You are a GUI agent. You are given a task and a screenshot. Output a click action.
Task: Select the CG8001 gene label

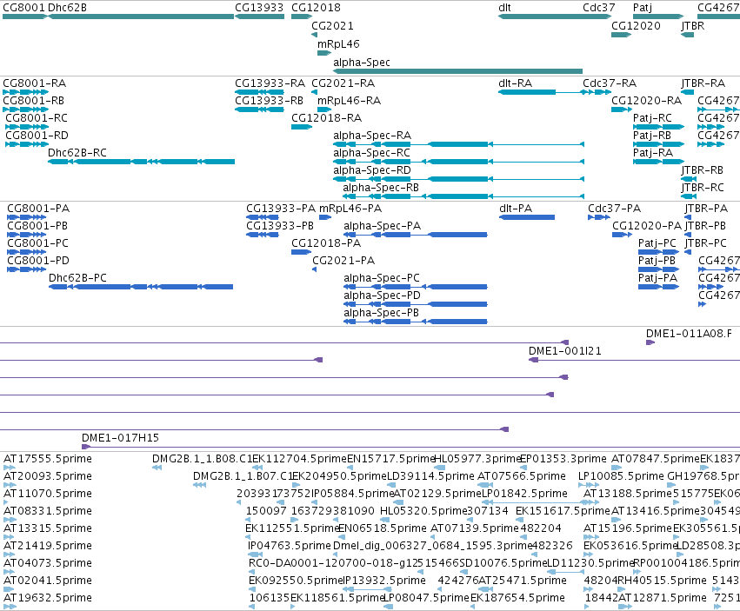23,8
